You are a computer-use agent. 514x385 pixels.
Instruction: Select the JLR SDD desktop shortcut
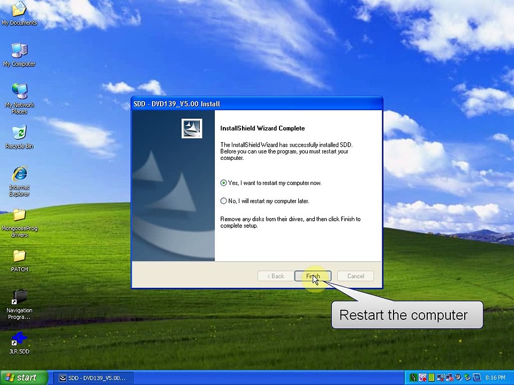[19, 343]
